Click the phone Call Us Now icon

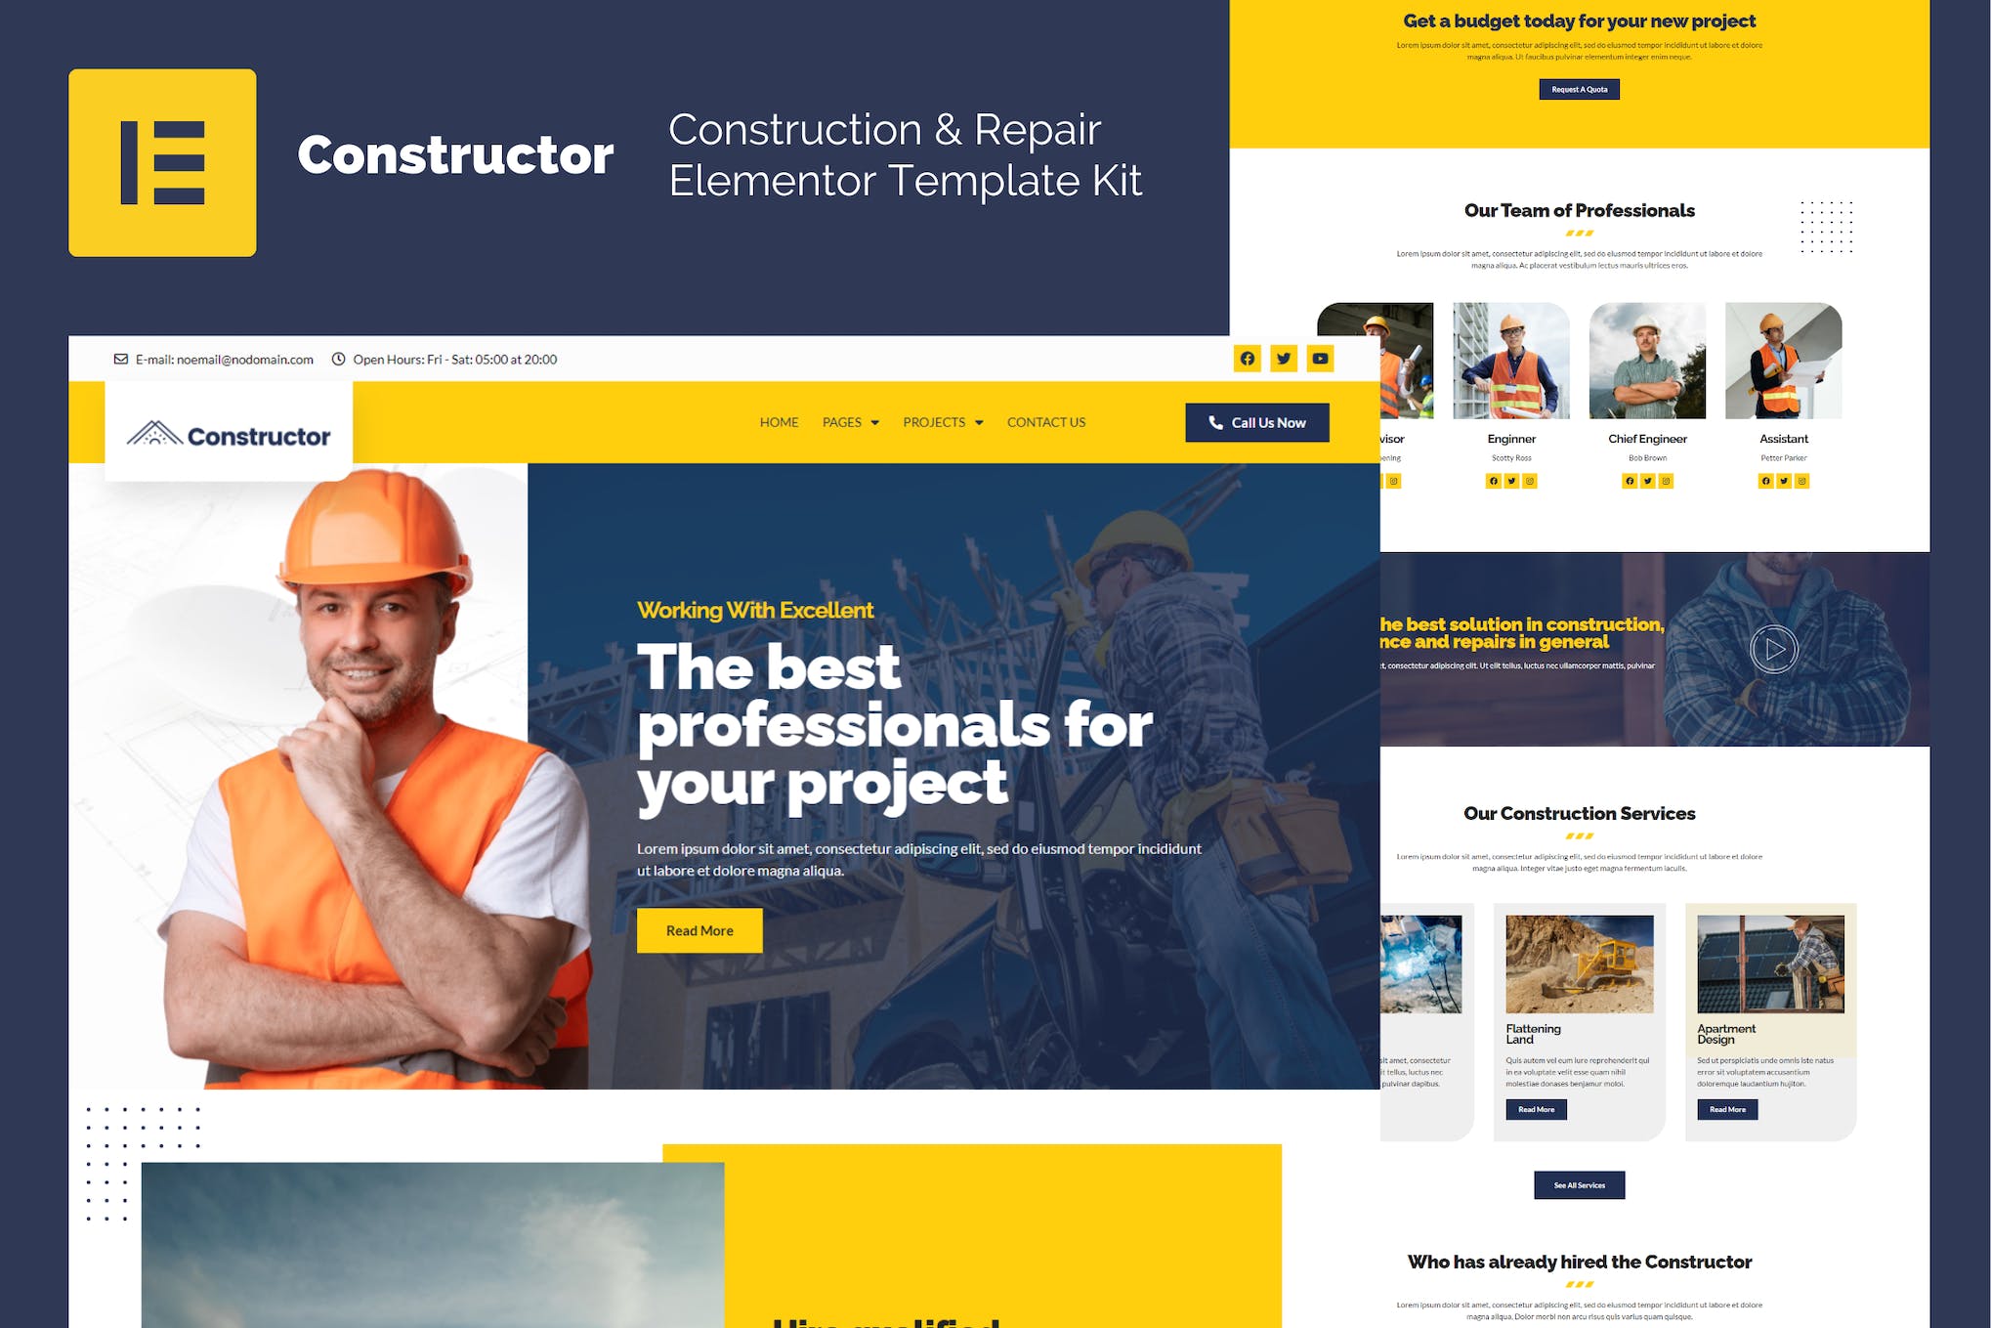(1216, 424)
